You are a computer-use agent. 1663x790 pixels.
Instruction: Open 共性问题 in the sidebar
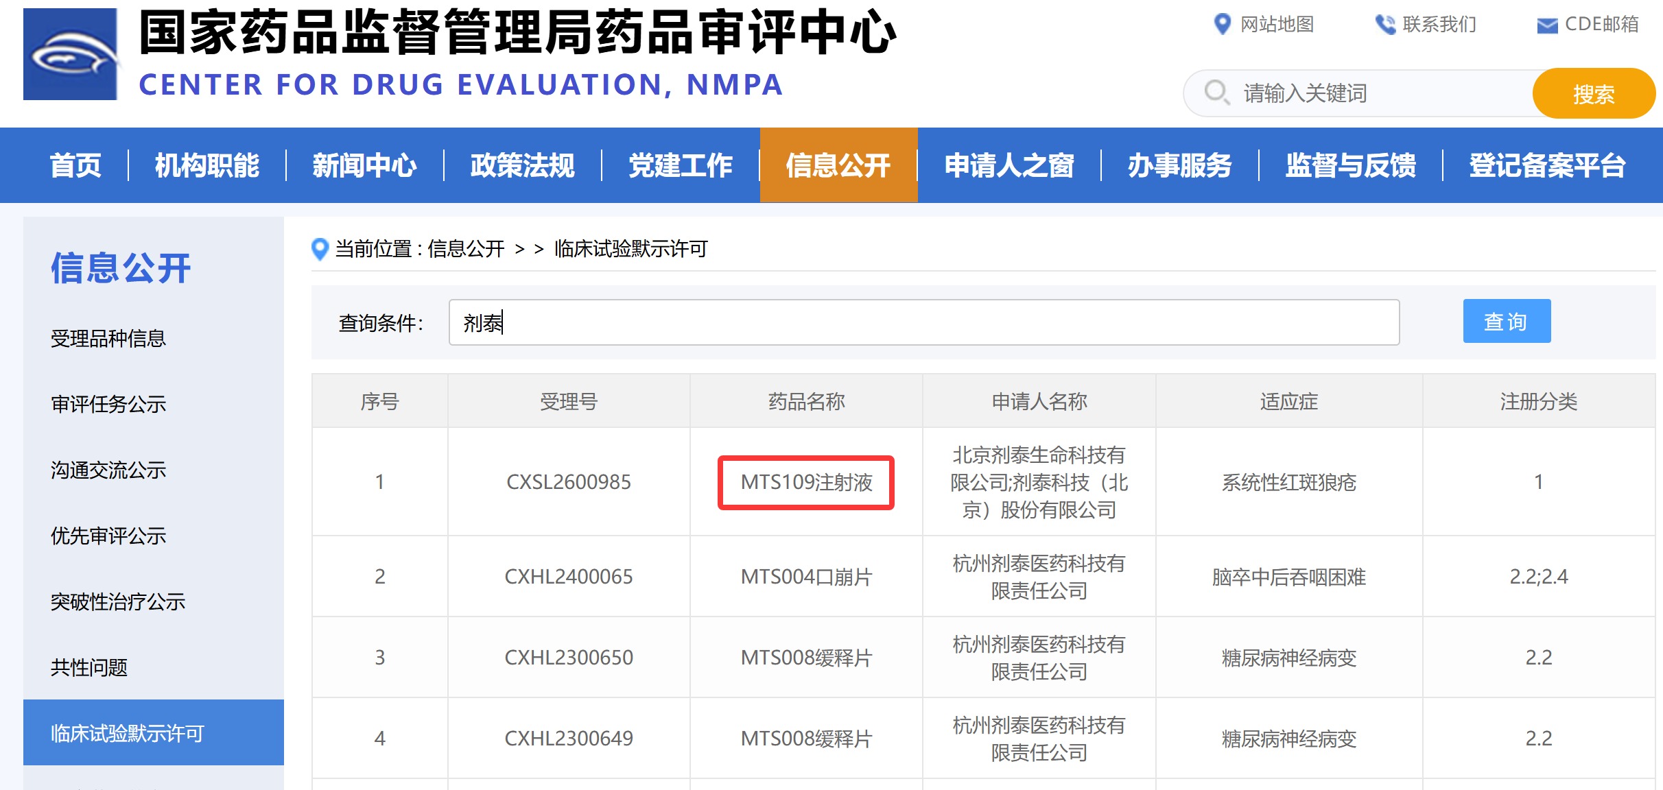(x=89, y=668)
